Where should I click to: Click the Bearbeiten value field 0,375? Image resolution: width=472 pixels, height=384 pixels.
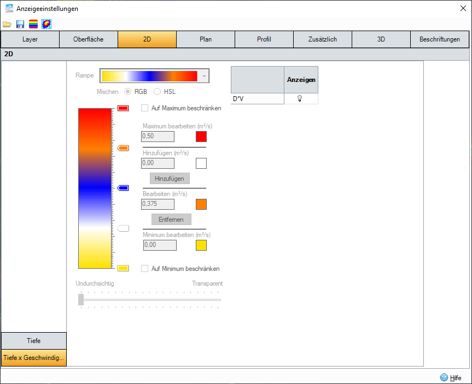(158, 204)
